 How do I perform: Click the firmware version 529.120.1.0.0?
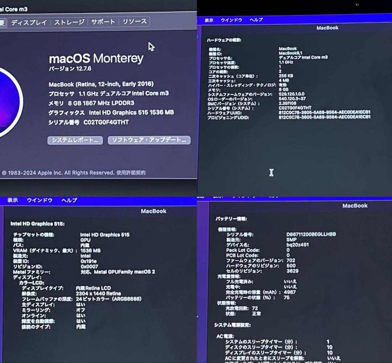[291, 94]
